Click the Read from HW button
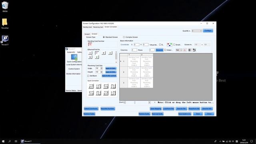 point(194,109)
